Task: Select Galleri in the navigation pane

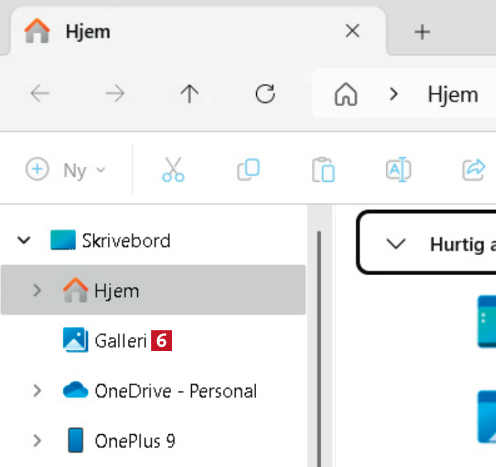Action: point(120,340)
